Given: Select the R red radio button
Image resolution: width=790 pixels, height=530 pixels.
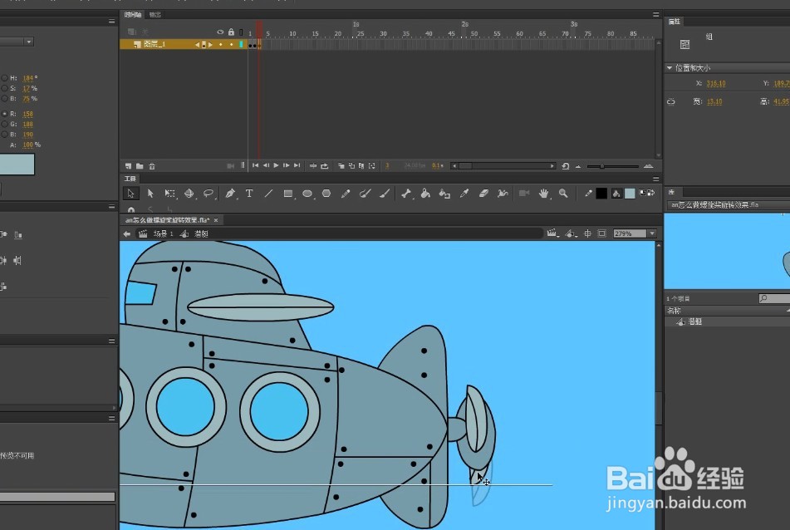Looking at the screenshot, I should tap(4, 114).
